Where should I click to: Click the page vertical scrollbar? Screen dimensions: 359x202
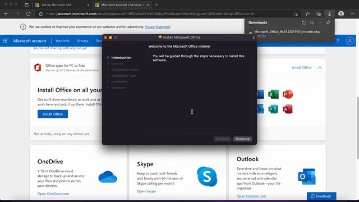[357, 128]
